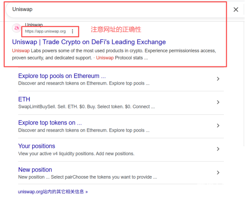This screenshot has width=245, height=199.
Task: Click snippet text 'SwapLimitBuySell. Sell. ETH. $0. Buy.'
Action: 57,107
